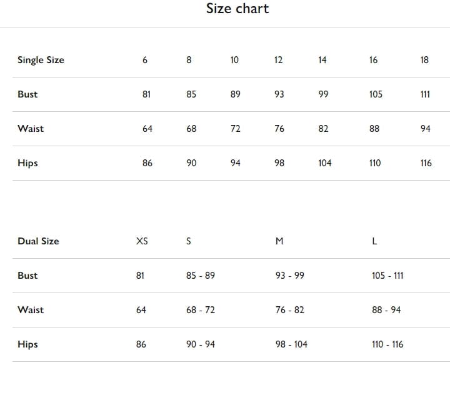The image size is (450, 405).
Task: Select the "Single Size" row label
Action: pyautogui.click(x=41, y=60)
